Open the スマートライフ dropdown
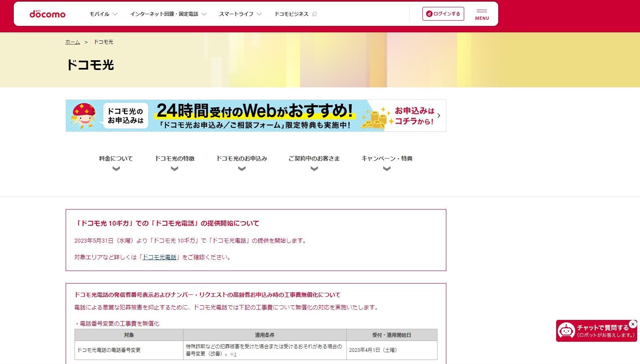This screenshot has height=364, width=640. click(240, 14)
